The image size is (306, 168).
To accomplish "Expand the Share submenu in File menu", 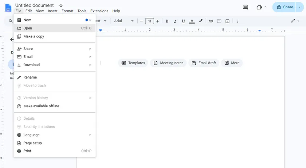I will click(55, 49).
